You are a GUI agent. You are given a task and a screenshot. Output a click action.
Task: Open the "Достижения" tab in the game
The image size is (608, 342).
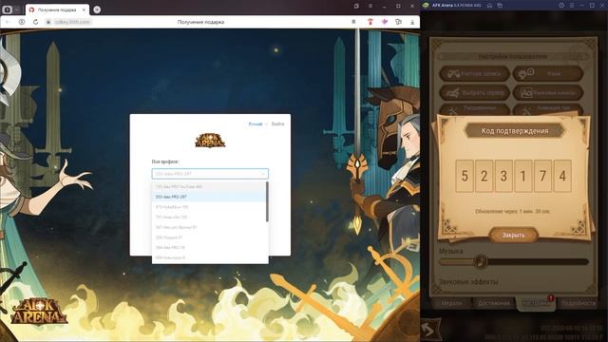pyautogui.click(x=494, y=303)
